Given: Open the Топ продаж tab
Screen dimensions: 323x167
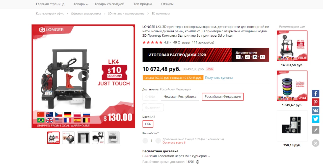Looking at the screenshot, I should click(x=143, y=4).
